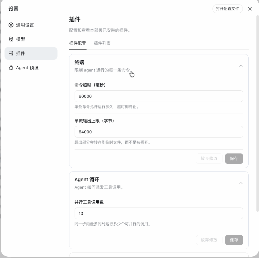Screen dimensions: 259x258
Task: Click the Agent 预设 sidebar icon
Action: click(x=11, y=68)
